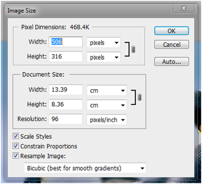Viewport: 202px width, 184px height.
Task: Click the Cancel button
Action: (x=172, y=44)
